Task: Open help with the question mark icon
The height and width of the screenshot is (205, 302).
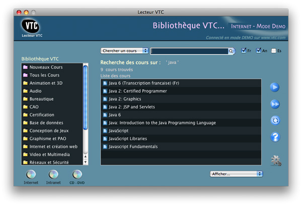Action: click(x=275, y=137)
